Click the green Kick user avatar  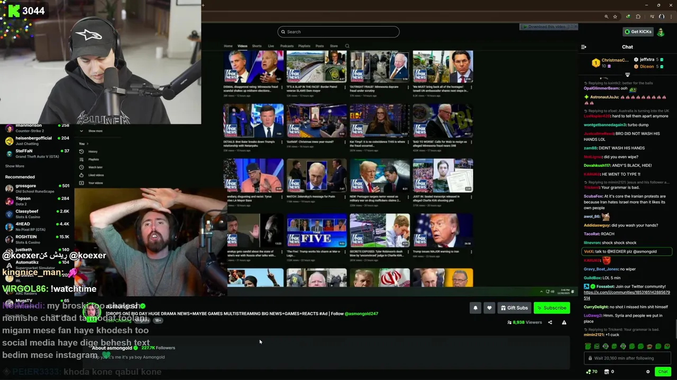tap(661, 32)
